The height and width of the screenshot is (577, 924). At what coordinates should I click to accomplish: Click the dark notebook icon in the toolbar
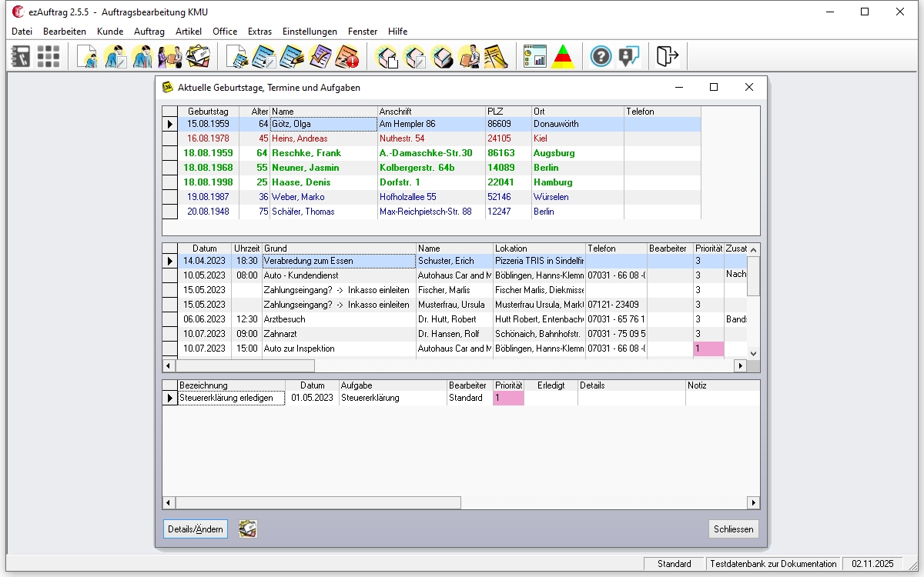[x=22, y=56]
